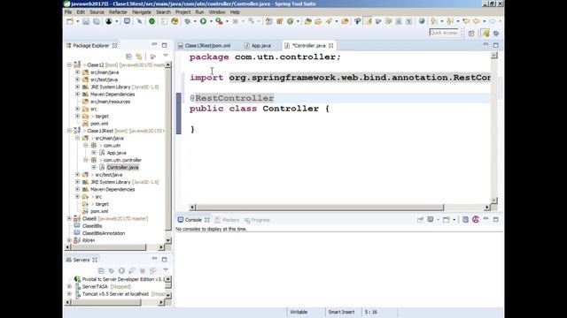The height and width of the screenshot is (318, 567).
Task: Click the Pivotal tc Server icon
Action: [x=77, y=279]
